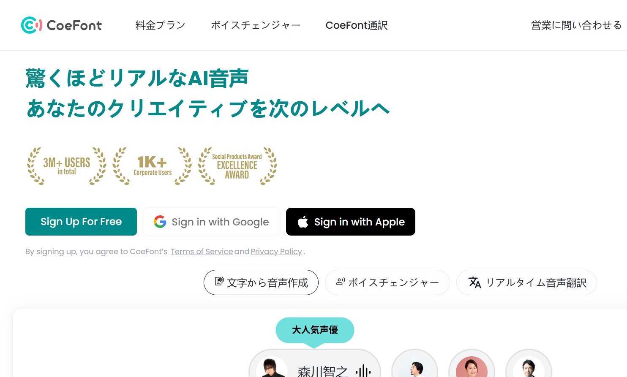Click the Sign Up For Free button

click(81, 222)
